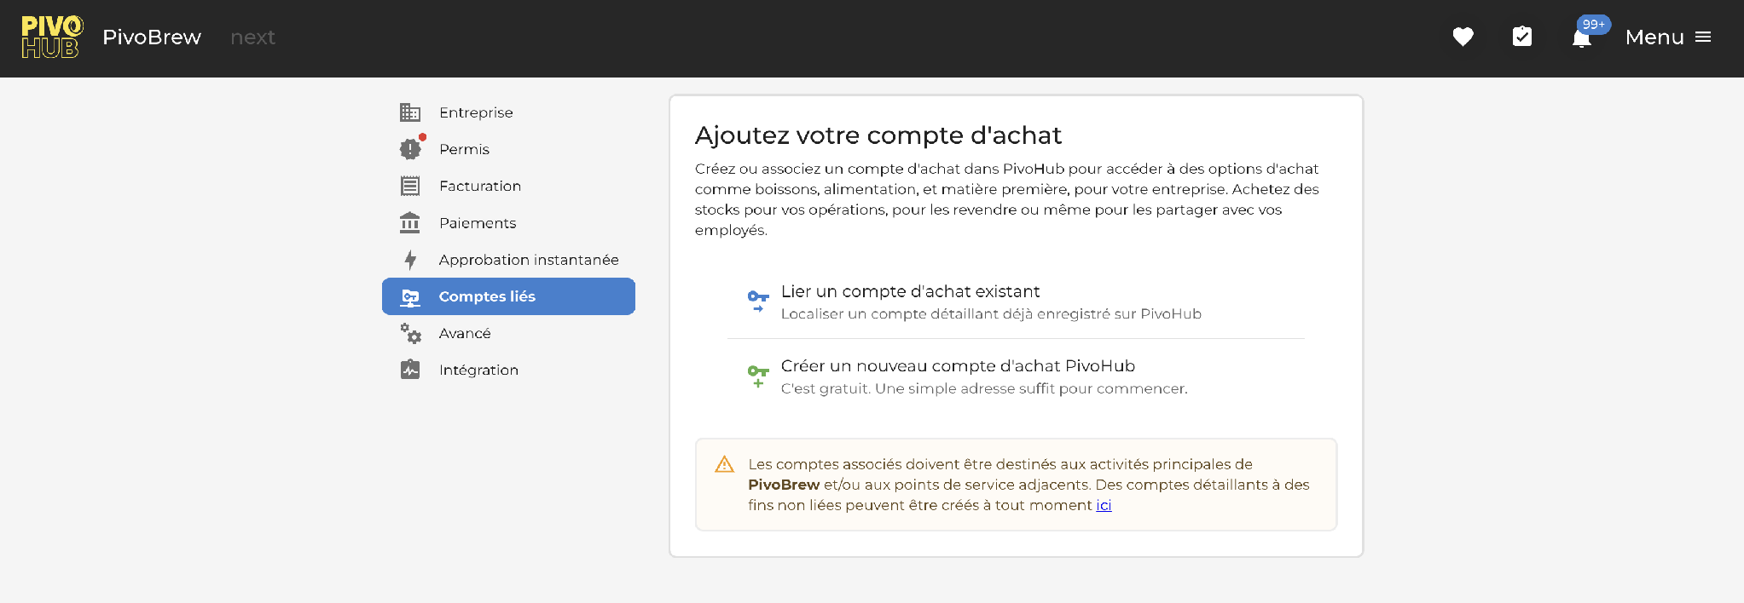Click the PivoBrew company name in header

(x=152, y=37)
